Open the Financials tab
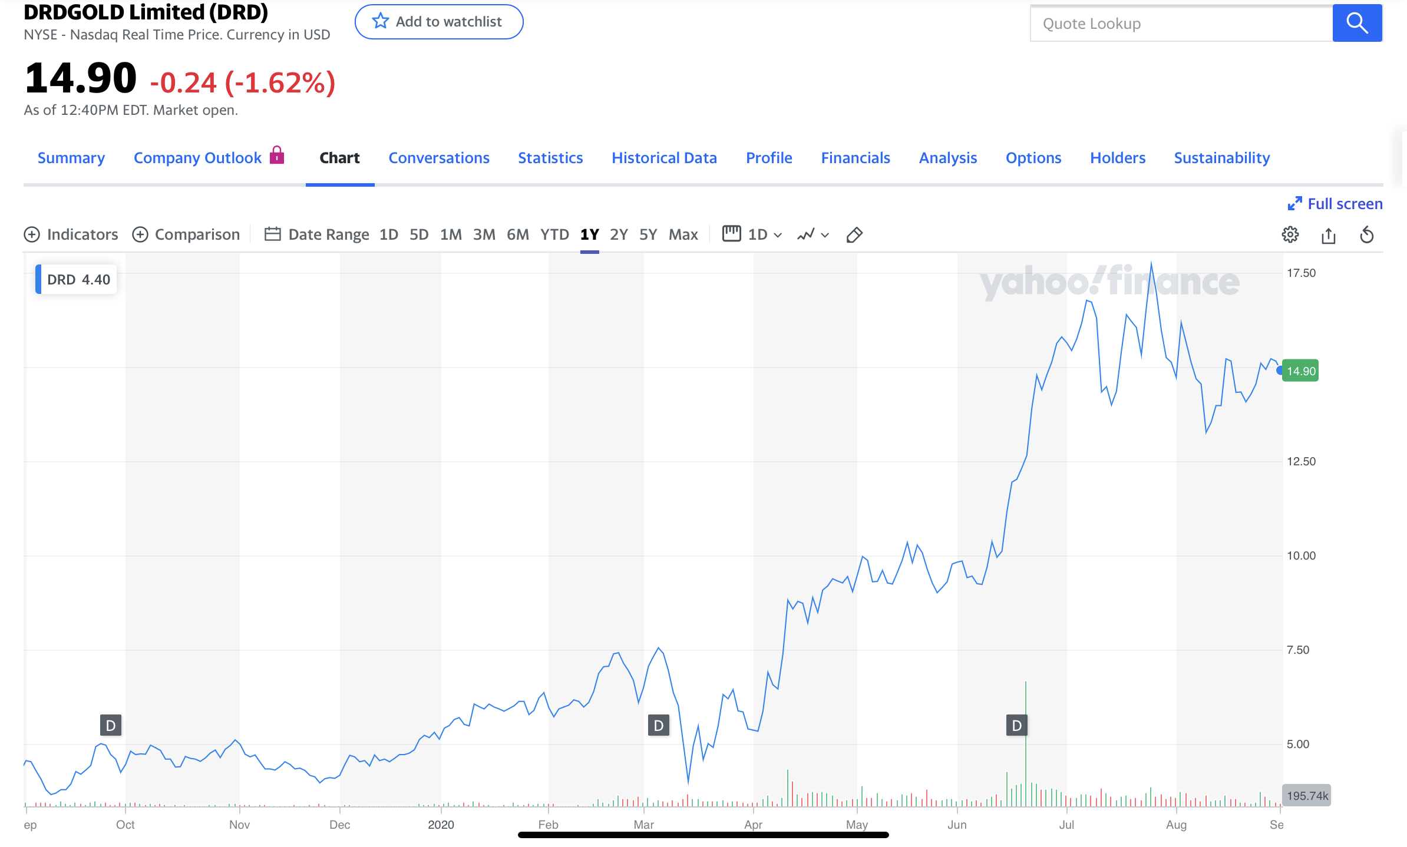1407x847 pixels. coord(856,158)
